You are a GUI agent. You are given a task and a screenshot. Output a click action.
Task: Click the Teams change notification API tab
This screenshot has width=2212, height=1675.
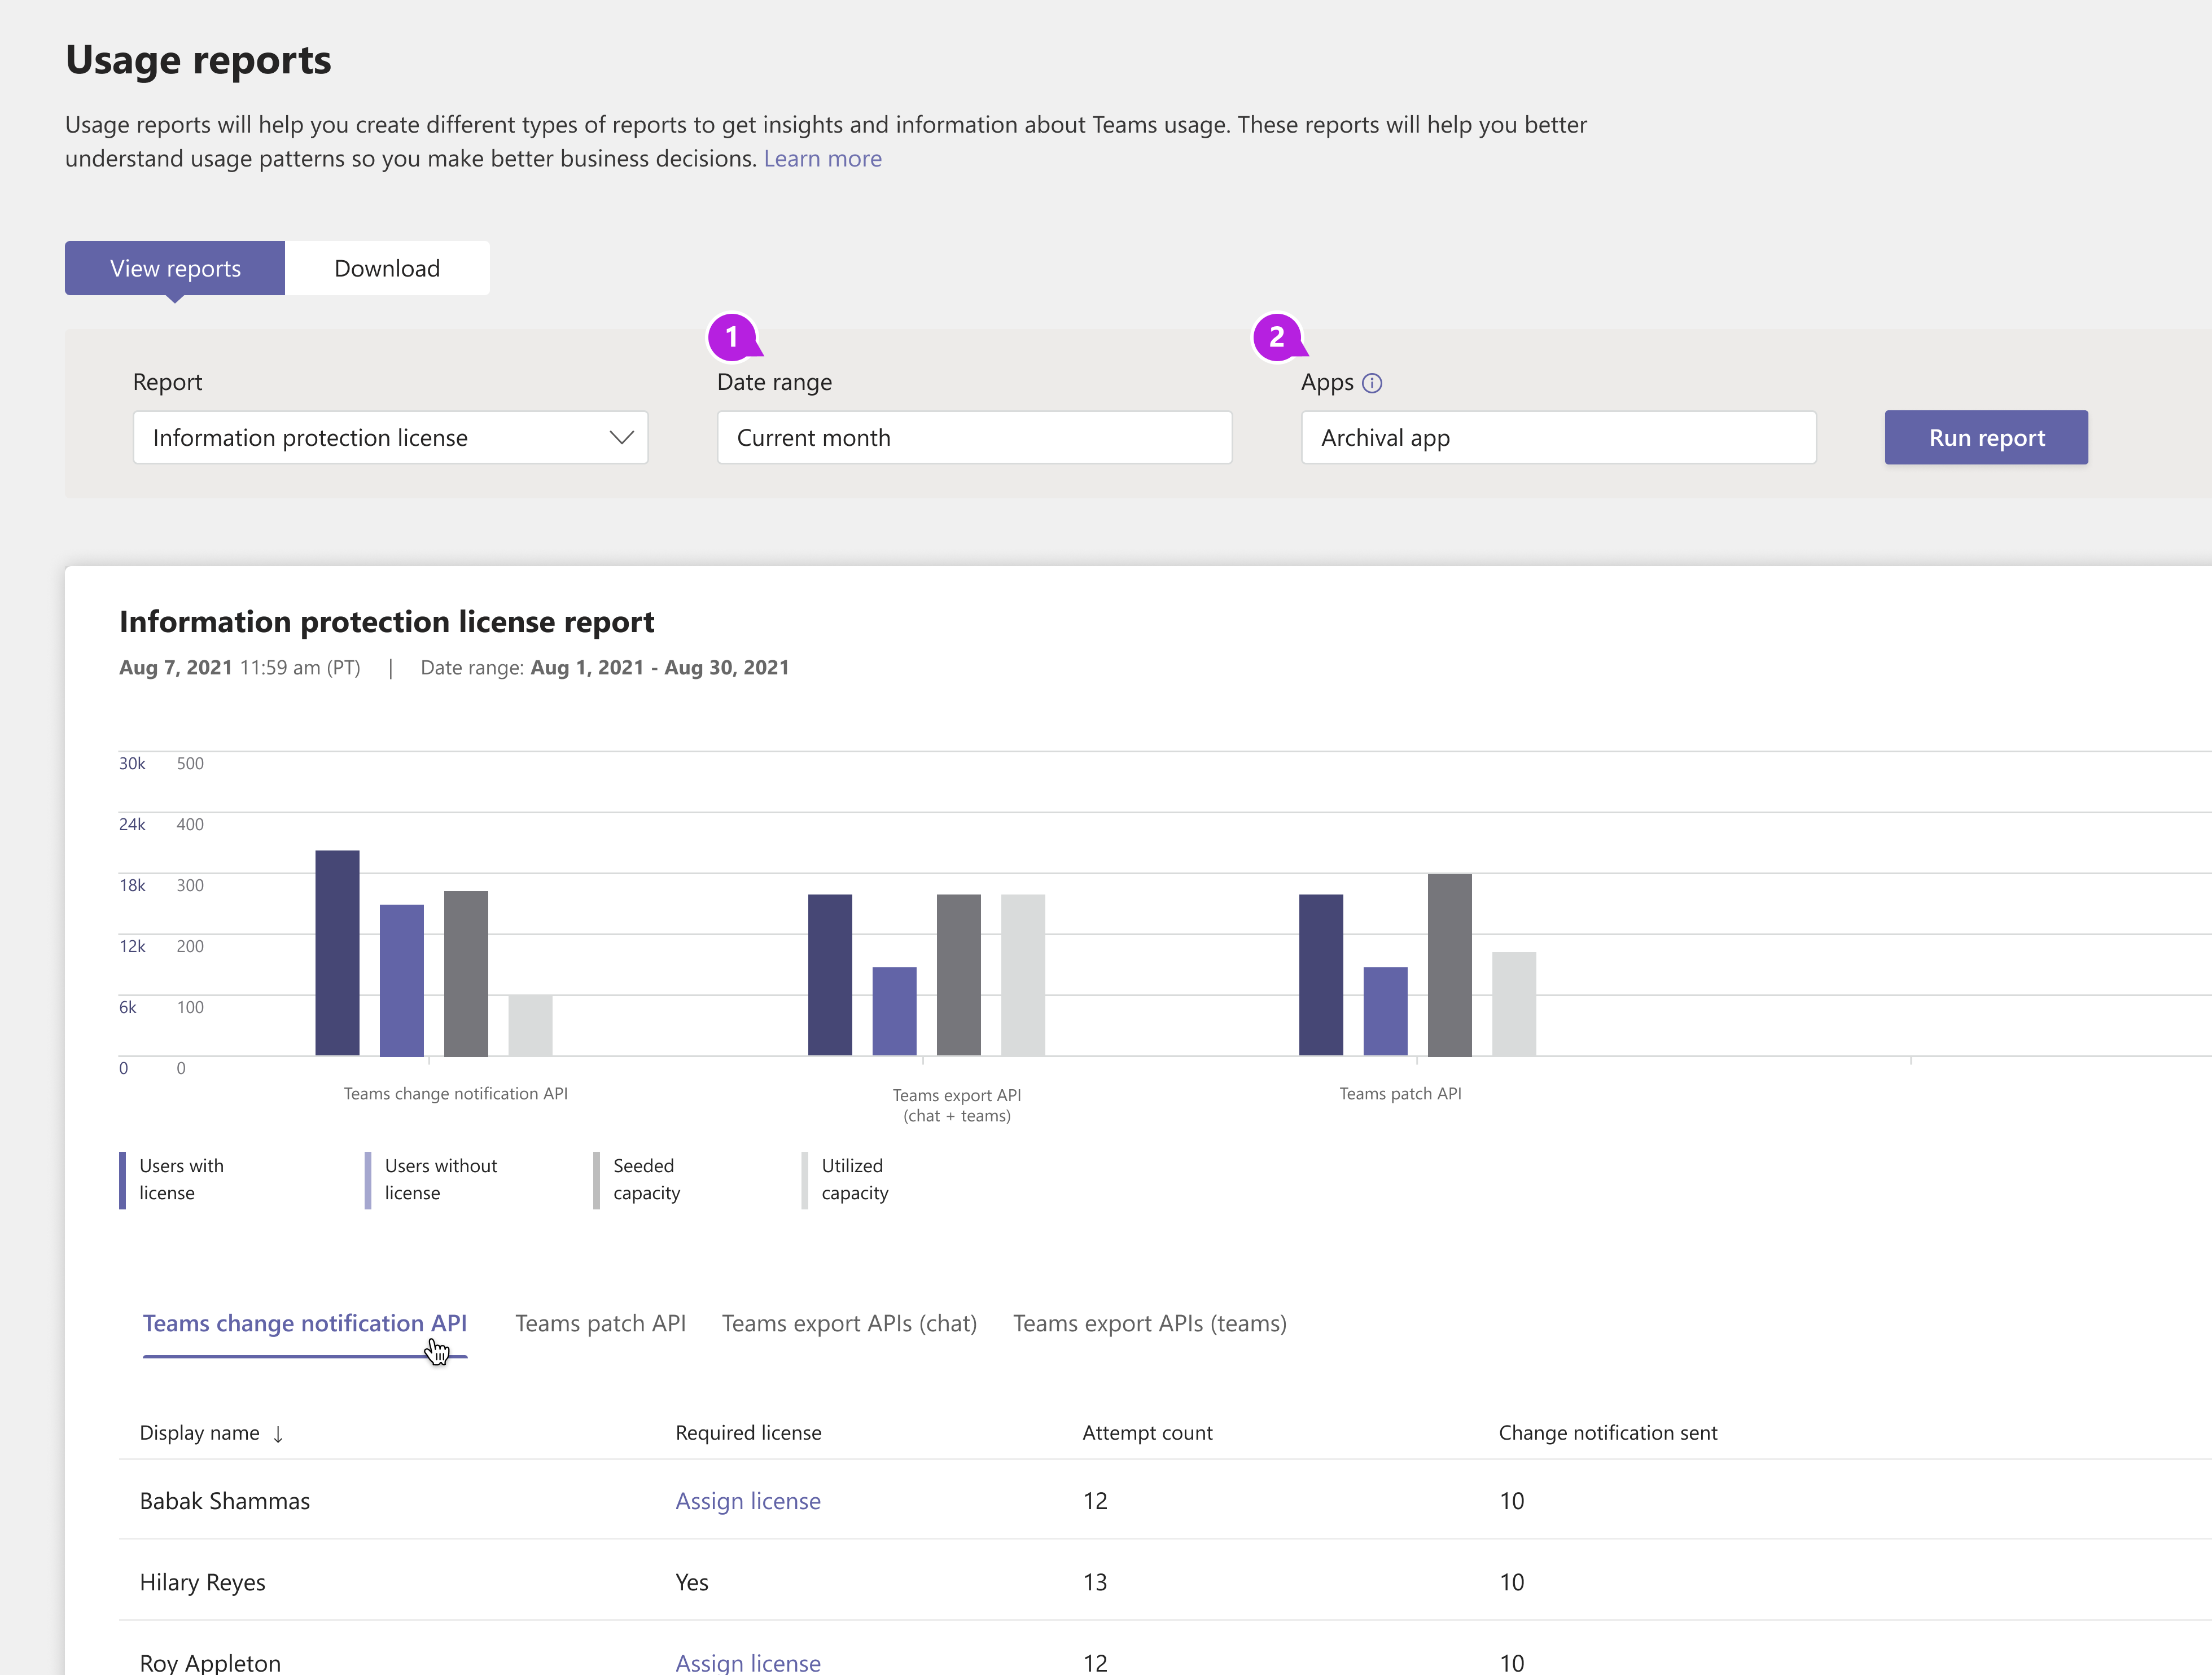[304, 1321]
